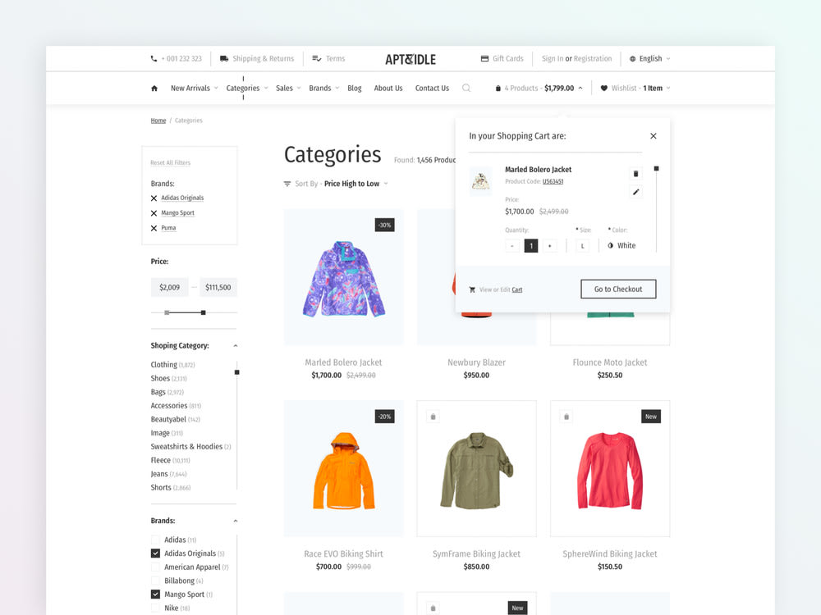Select Clothing shopping category

164,365
